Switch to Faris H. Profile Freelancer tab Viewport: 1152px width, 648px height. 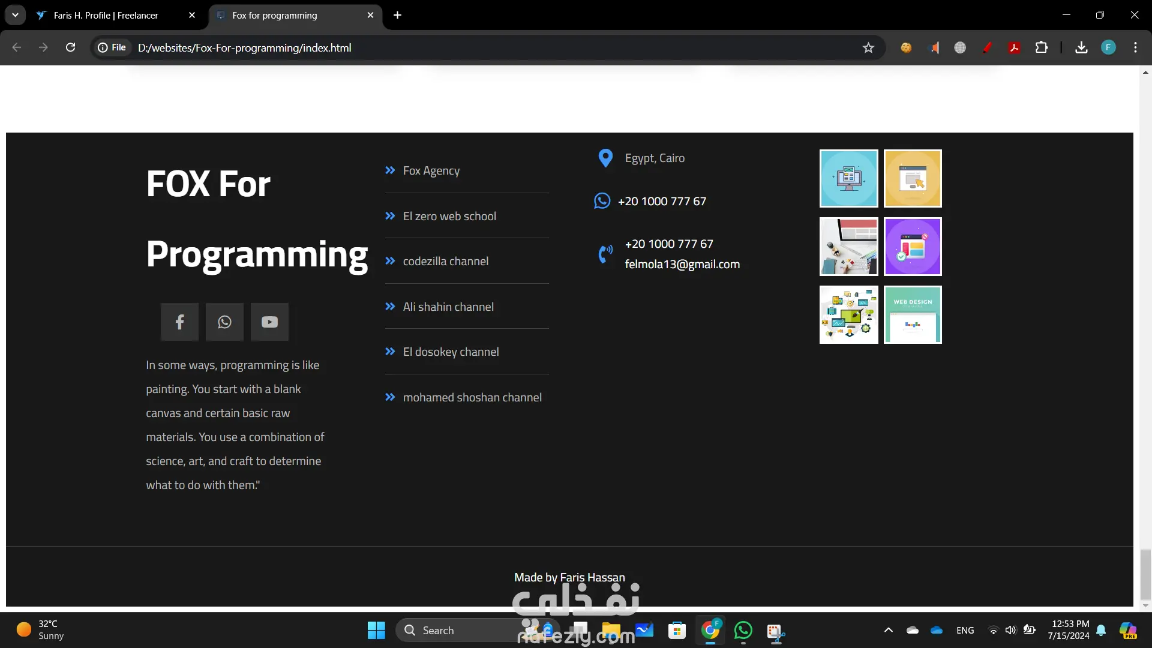pos(106,15)
